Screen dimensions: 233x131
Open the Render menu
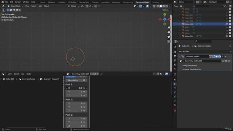point(18,2)
